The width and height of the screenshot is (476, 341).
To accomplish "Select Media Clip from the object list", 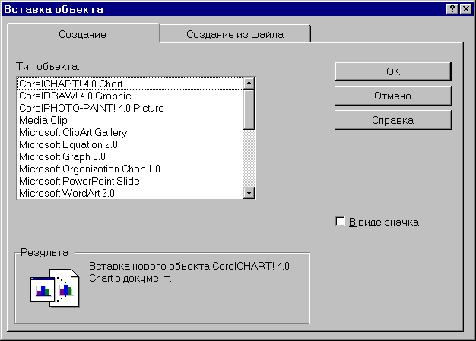I will 43,120.
